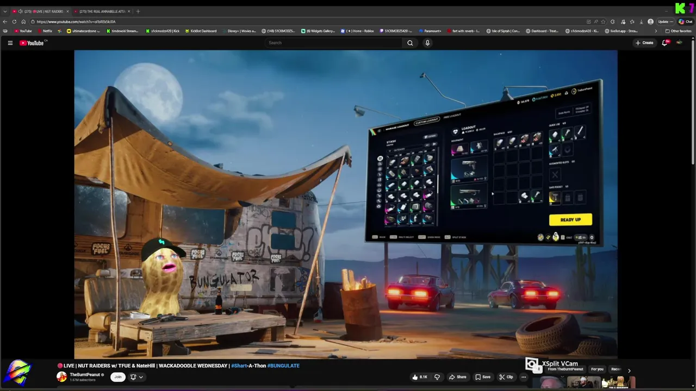Open the fart with reverb bookmark
This screenshot has height=391, width=696.
[463, 31]
